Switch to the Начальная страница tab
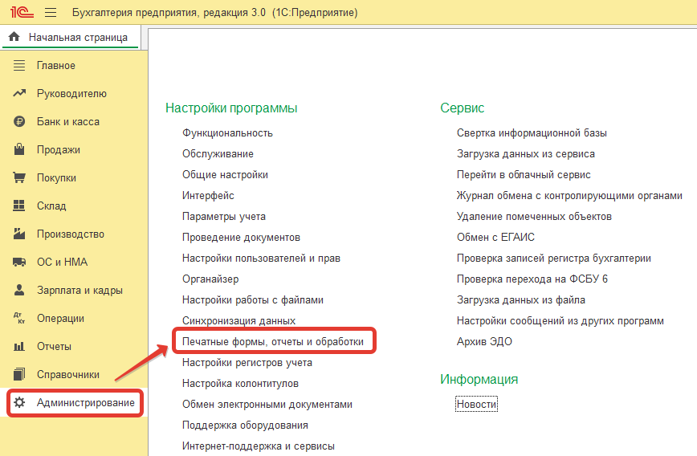 click(x=71, y=37)
